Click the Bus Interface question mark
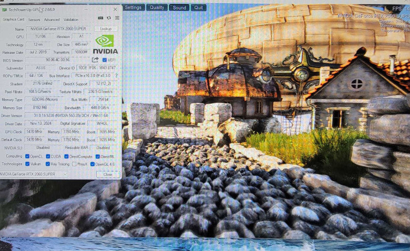 coord(116,75)
